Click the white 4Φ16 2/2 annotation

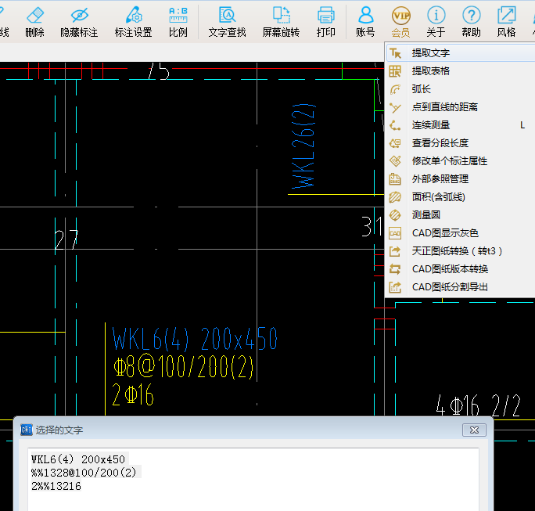click(x=478, y=405)
